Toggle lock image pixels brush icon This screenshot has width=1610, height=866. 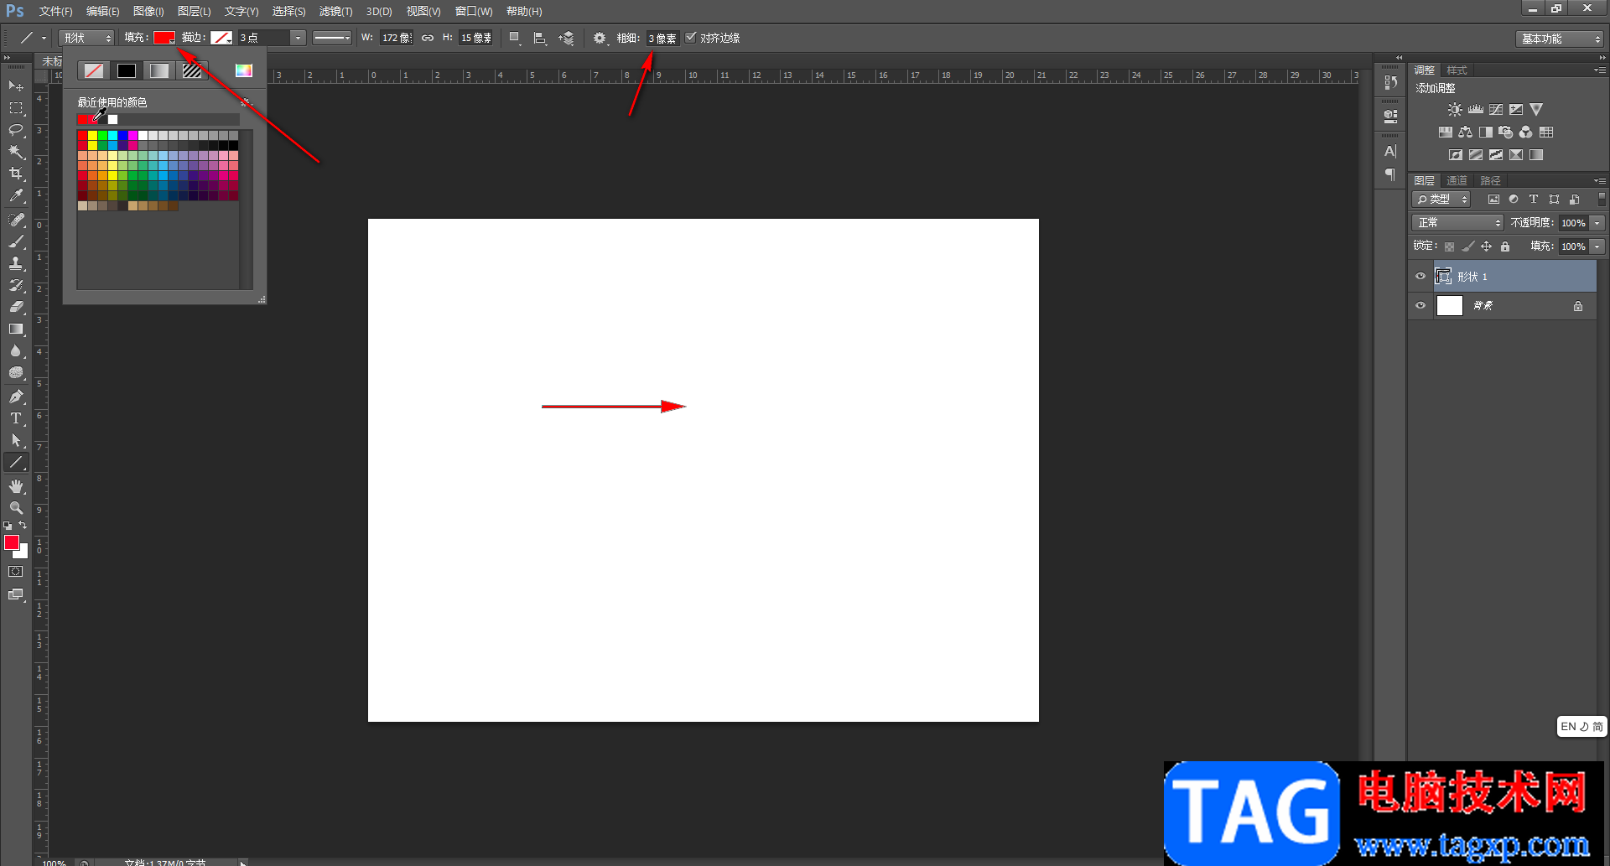pos(1467,246)
